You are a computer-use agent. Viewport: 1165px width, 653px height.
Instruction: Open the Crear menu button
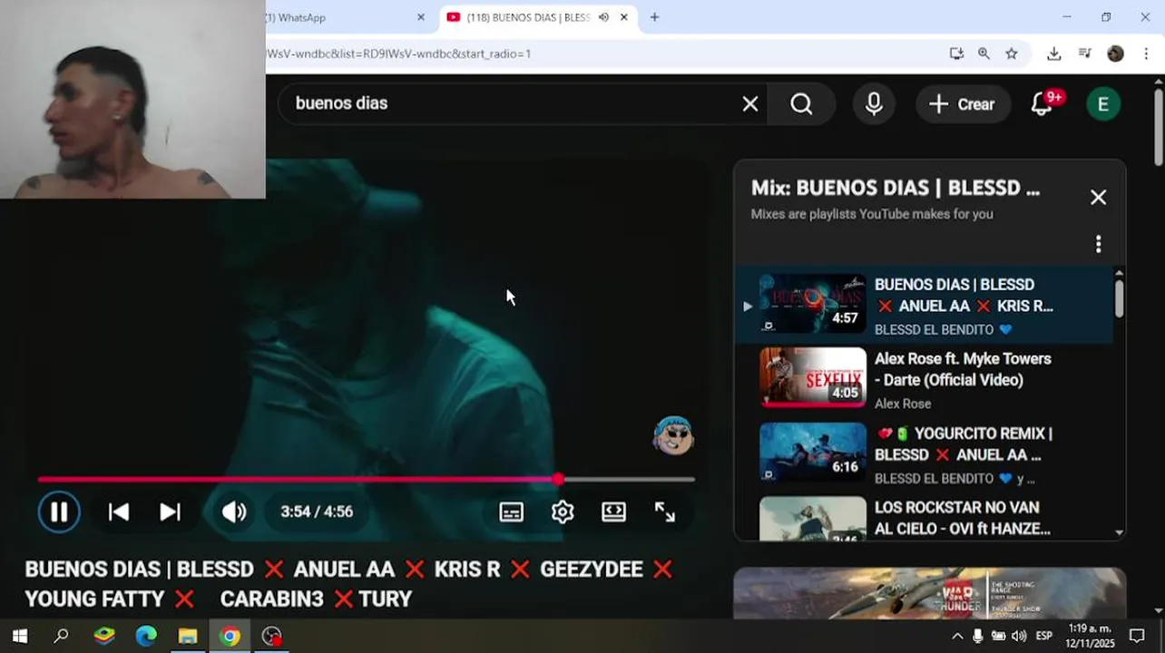[x=962, y=103]
